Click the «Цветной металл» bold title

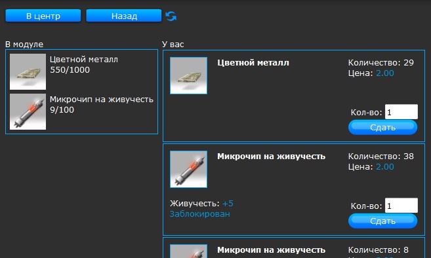pos(253,63)
